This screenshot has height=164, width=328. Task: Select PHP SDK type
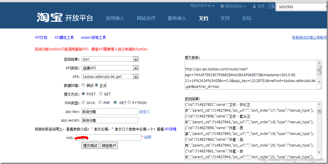[100, 102]
